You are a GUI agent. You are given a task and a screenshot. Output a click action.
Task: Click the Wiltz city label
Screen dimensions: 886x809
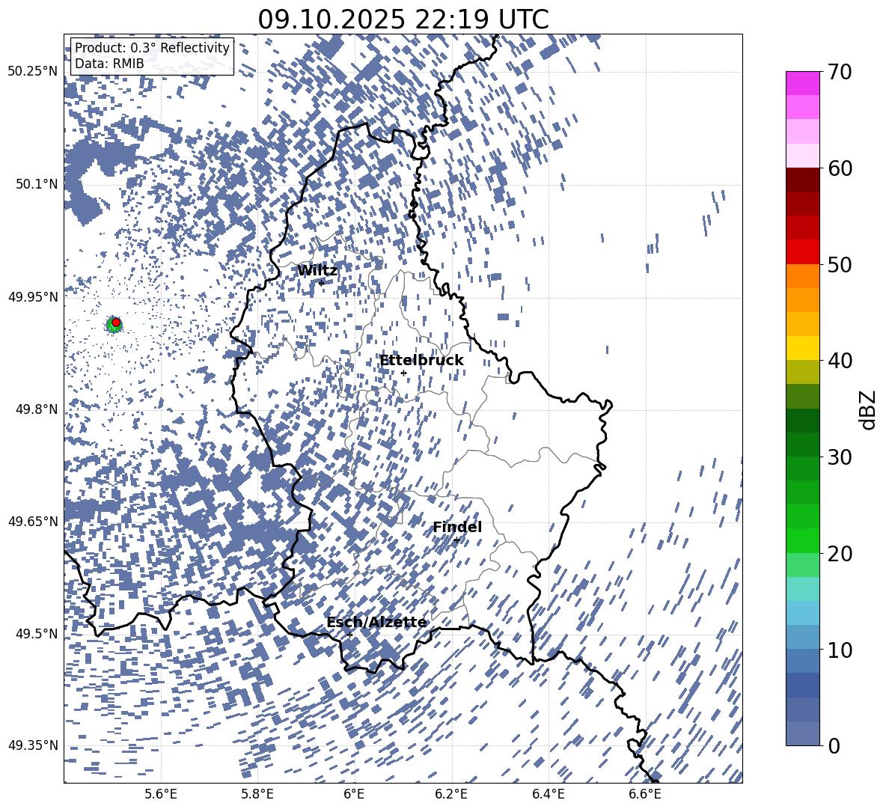pos(317,271)
